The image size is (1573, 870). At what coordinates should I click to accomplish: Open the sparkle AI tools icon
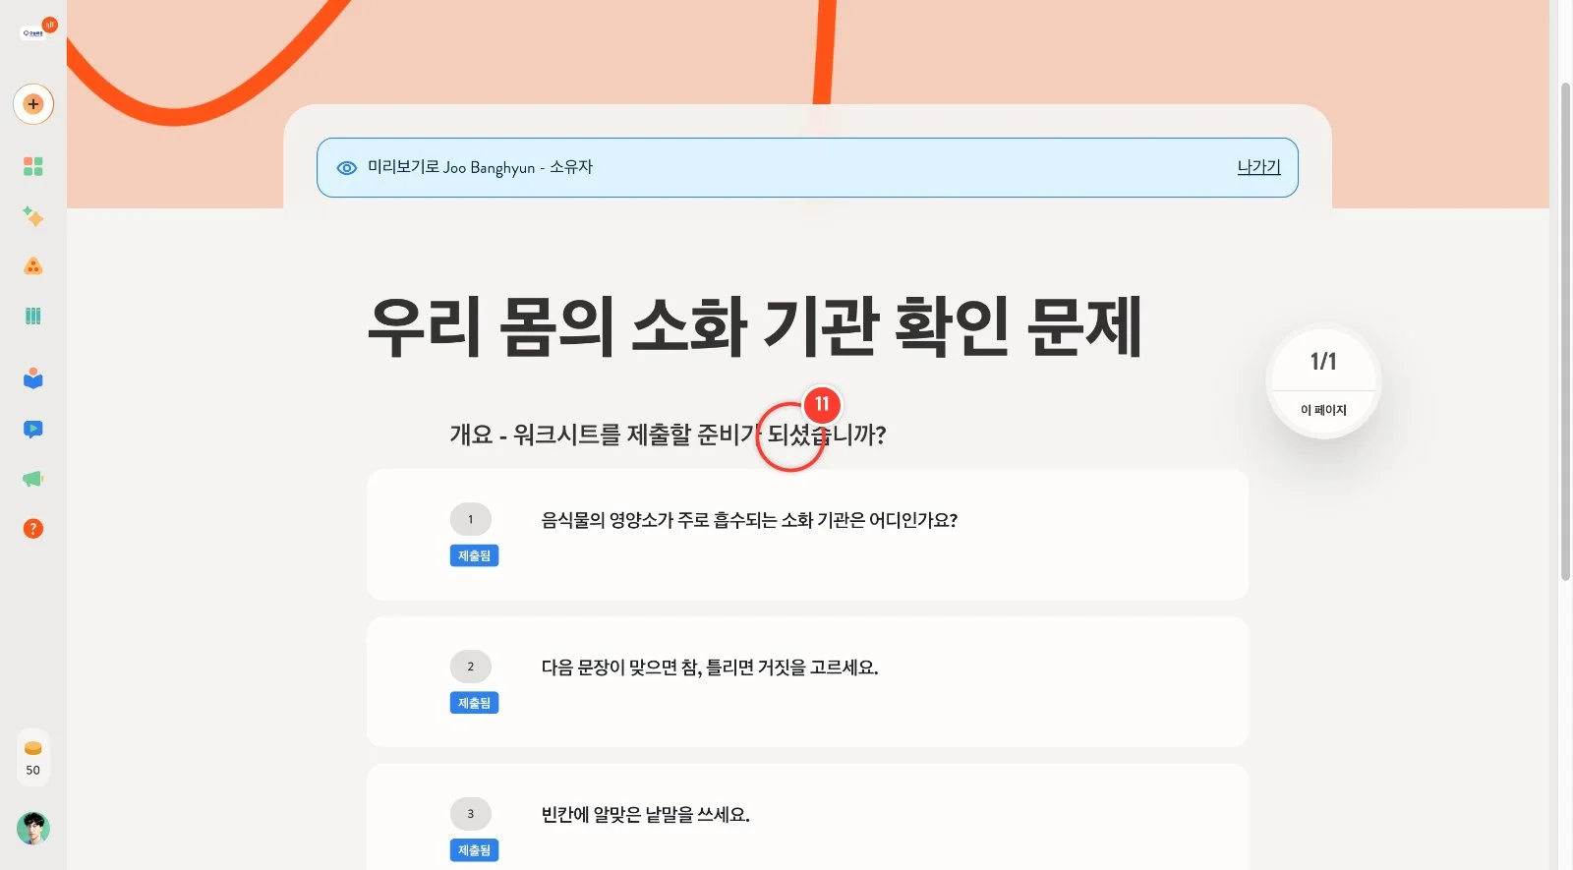(33, 216)
